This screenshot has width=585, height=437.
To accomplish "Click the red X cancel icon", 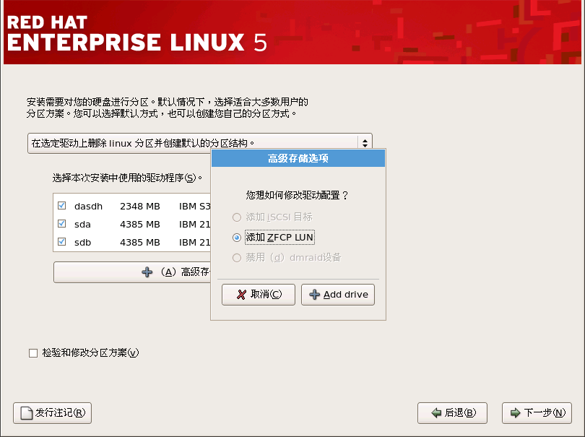I will pyautogui.click(x=241, y=295).
